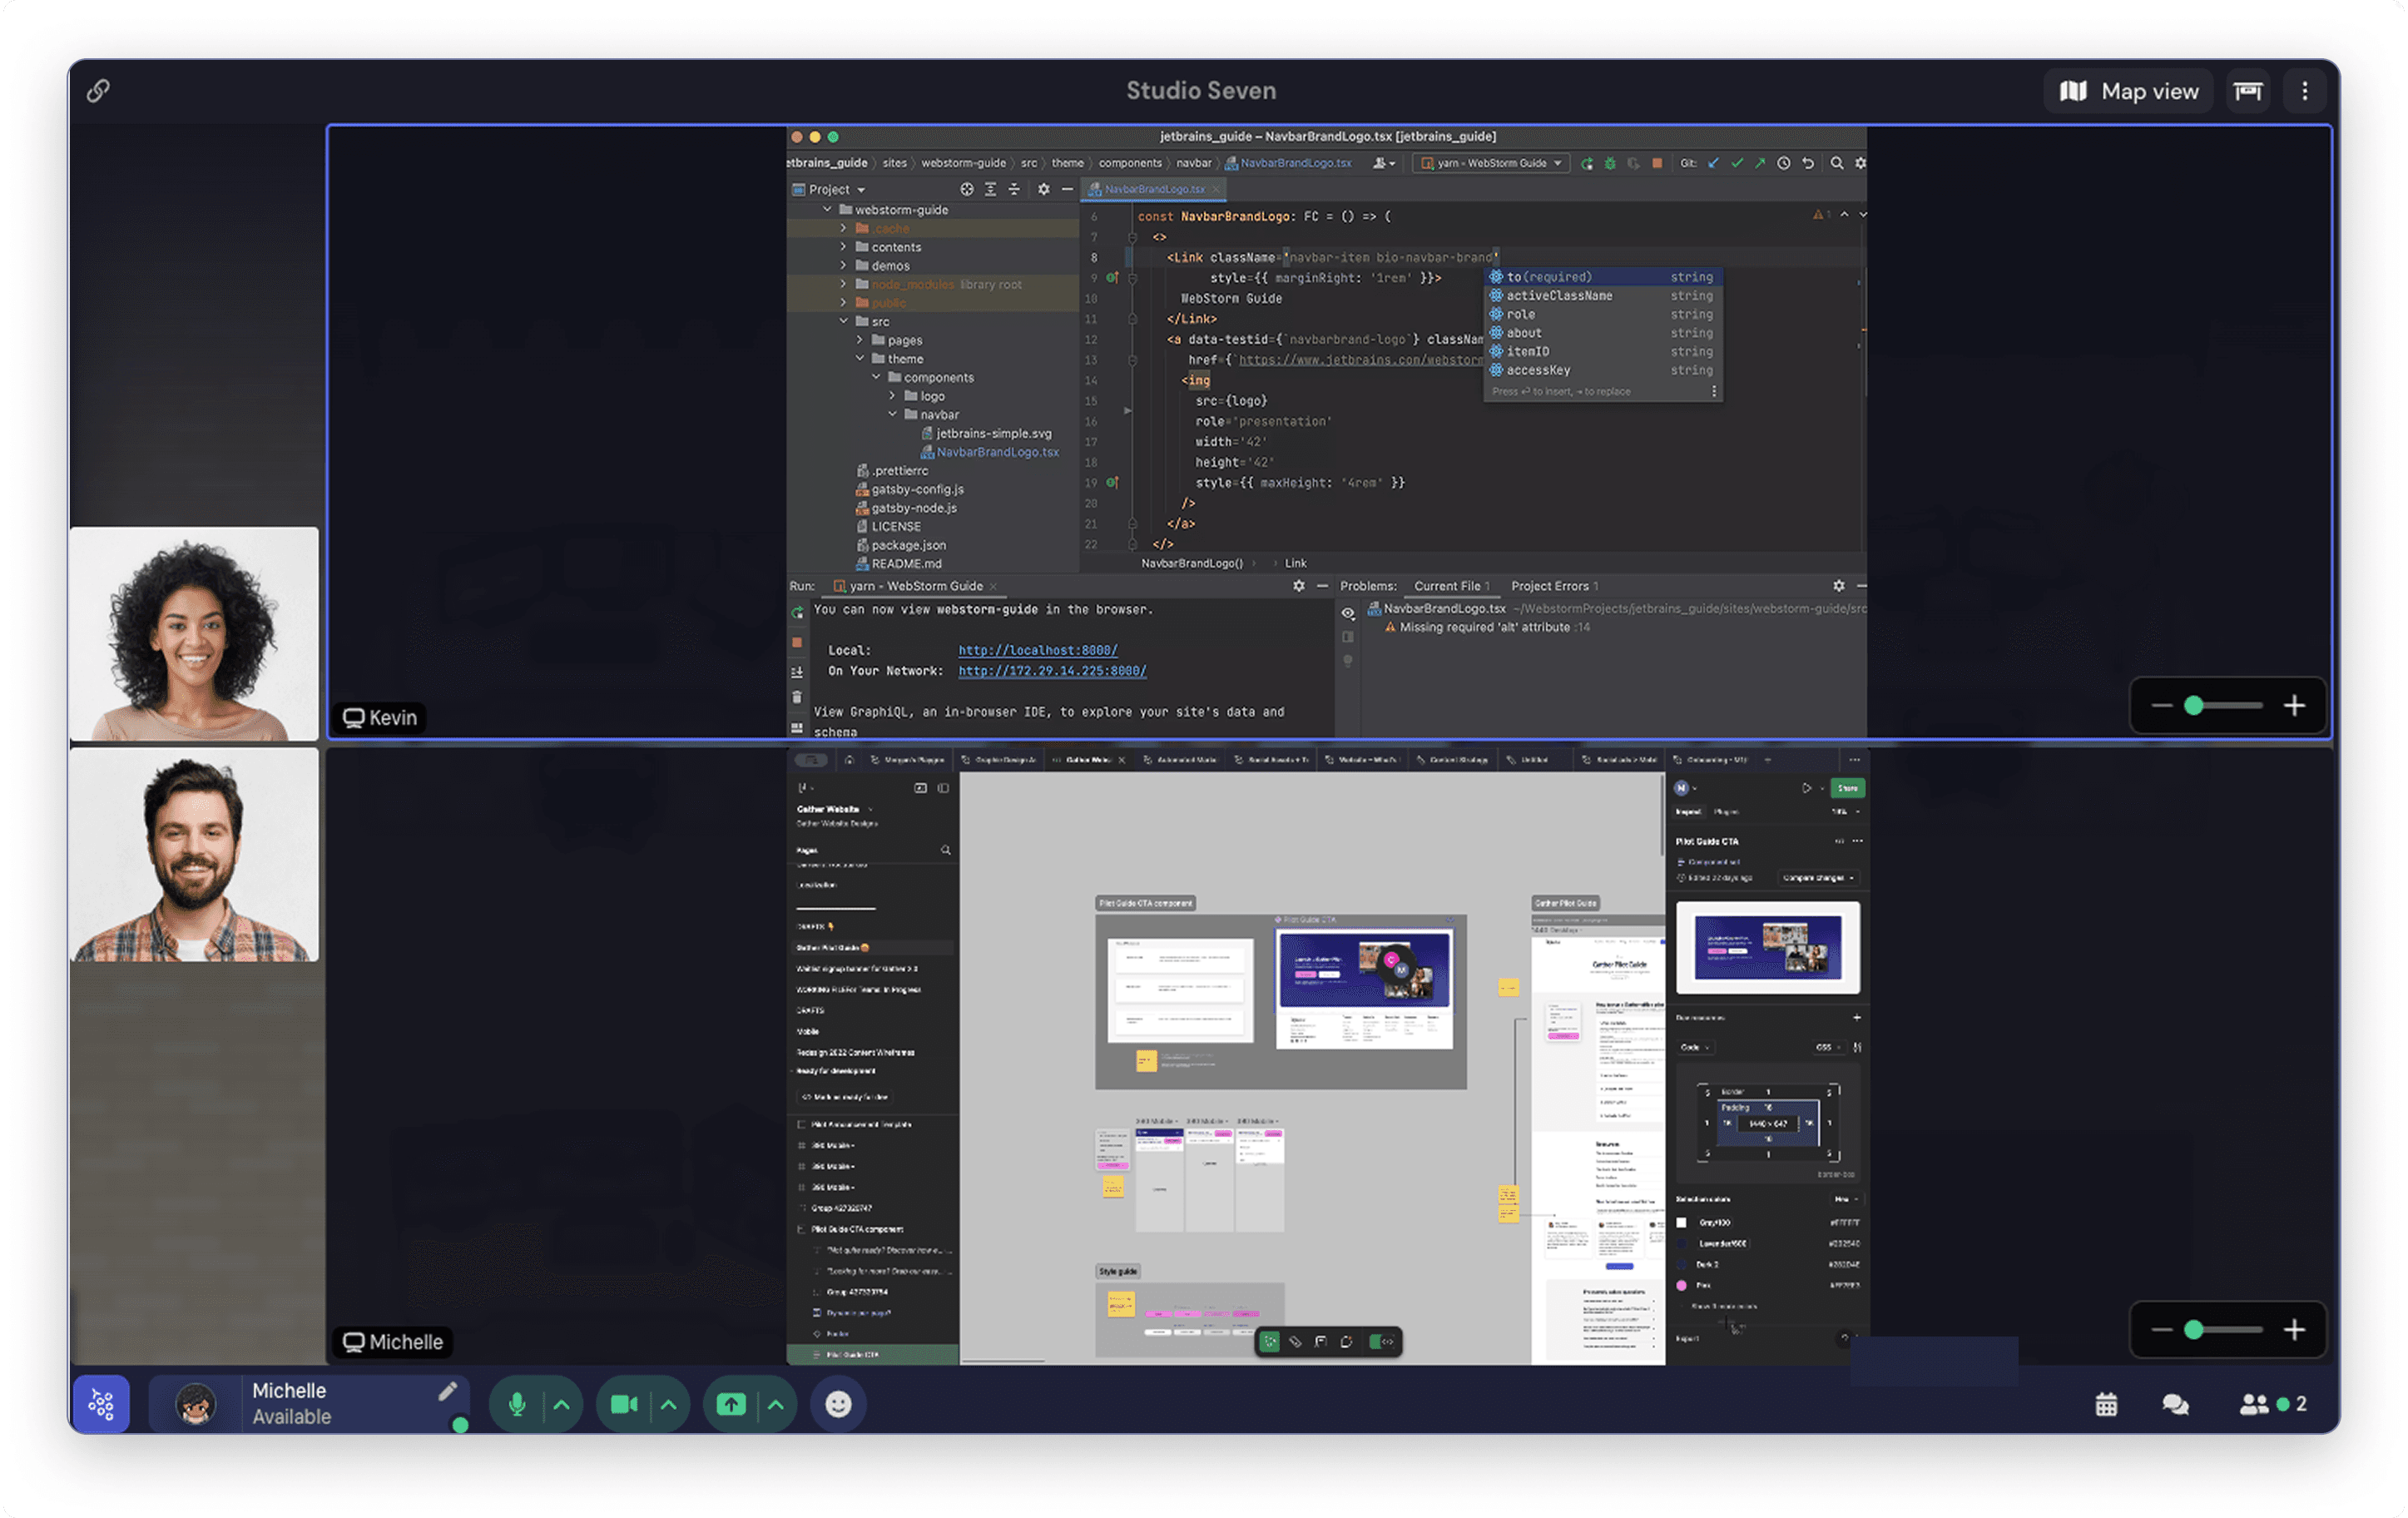The image size is (2408, 1518).
Task: Open Git history clock icon
Action: click(1784, 163)
